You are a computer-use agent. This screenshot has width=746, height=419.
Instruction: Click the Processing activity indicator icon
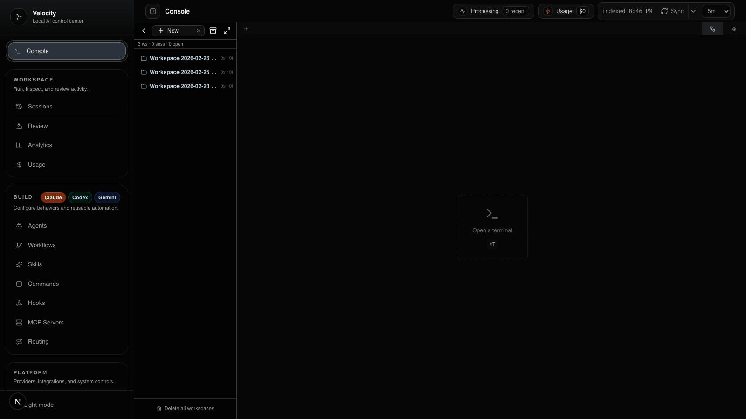tap(462, 11)
